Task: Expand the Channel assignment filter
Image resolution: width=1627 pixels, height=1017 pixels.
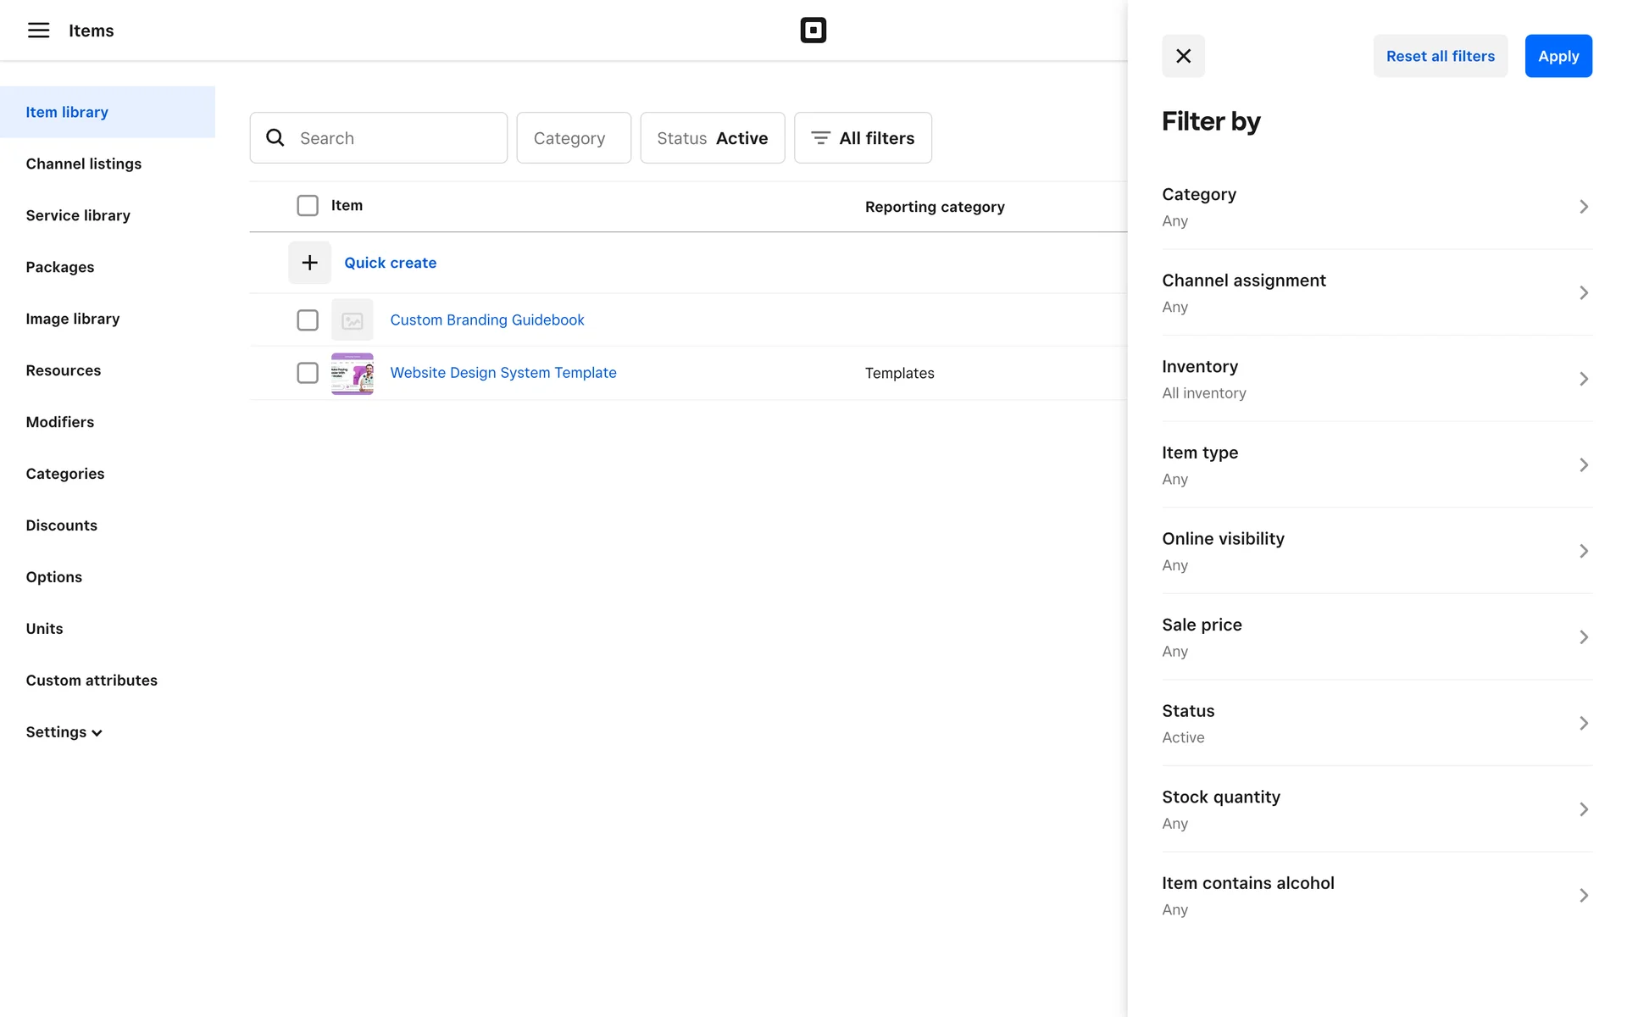Action: pyautogui.click(x=1376, y=292)
